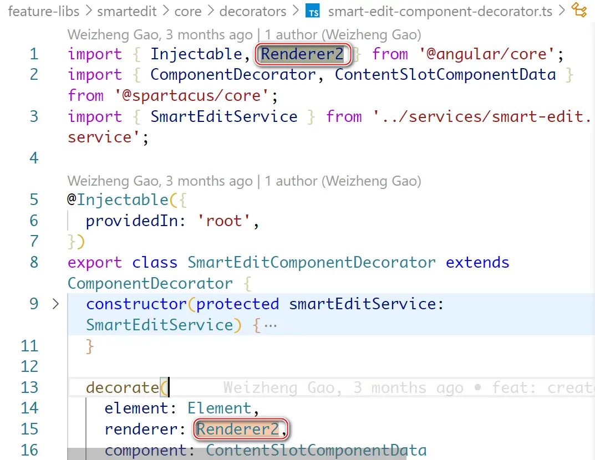Select the decorators breadcrumb item
This screenshot has width=595, height=460.
point(253,11)
